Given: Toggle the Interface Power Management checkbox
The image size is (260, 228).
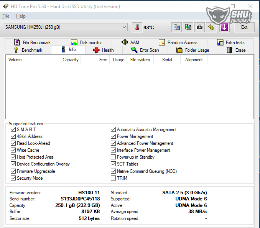Looking at the screenshot, I should pos(113,150).
